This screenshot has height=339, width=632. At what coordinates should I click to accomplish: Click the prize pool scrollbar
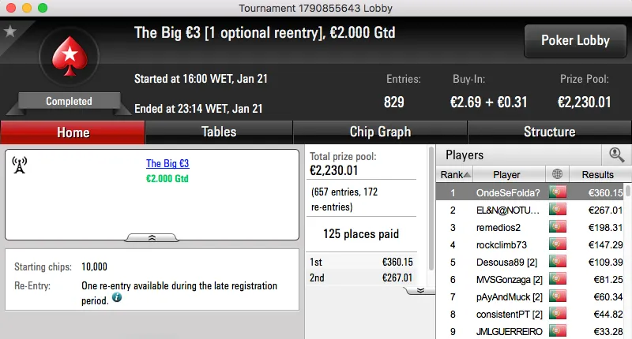point(431,213)
